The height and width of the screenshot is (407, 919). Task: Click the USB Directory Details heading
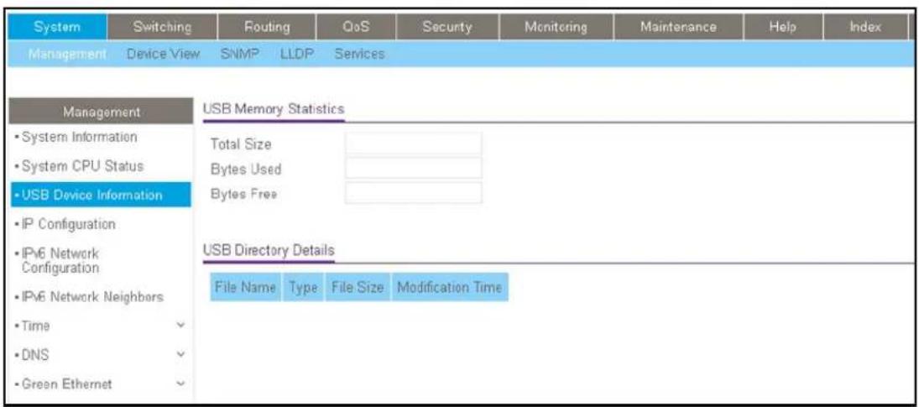click(x=269, y=251)
